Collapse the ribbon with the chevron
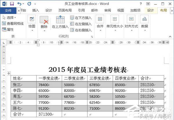The image size is (174, 120). pos(170,37)
